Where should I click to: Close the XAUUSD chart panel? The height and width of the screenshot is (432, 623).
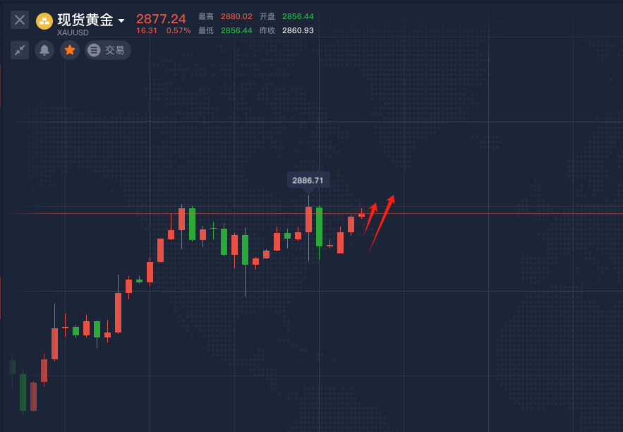click(20, 20)
